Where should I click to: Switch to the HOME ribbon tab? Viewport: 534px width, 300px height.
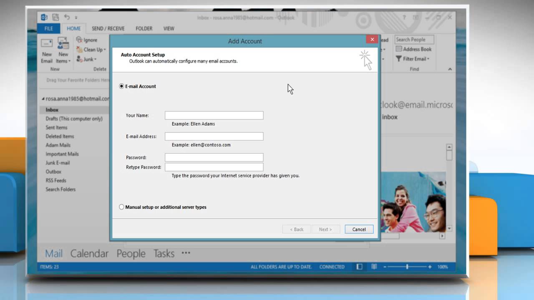(74, 28)
